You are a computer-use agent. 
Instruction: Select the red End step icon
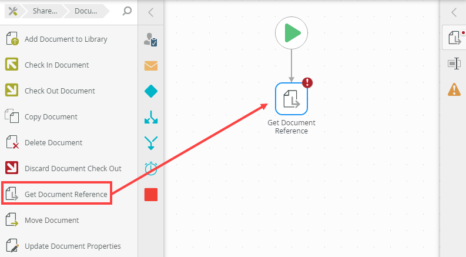click(x=150, y=195)
